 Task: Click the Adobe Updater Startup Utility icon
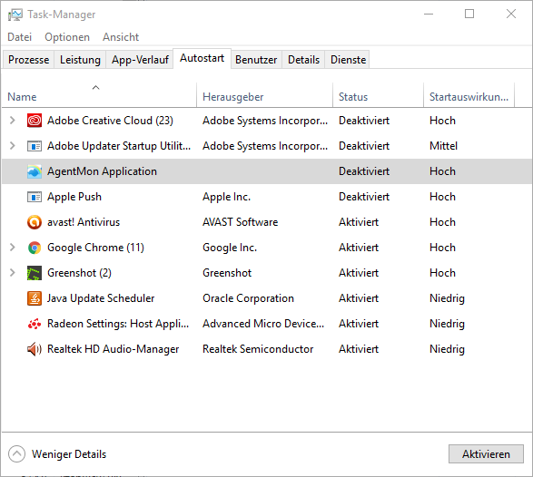35,146
